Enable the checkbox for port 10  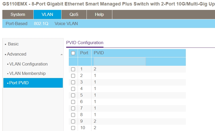[x=73, y=128]
